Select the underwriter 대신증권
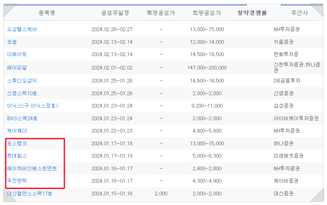The width and height of the screenshot is (327, 205). pyautogui.click(x=283, y=194)
